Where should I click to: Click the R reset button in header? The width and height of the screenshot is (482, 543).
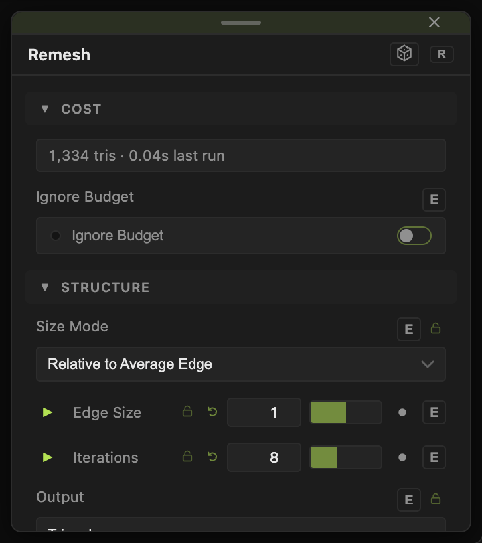click(x=442, y=54)
